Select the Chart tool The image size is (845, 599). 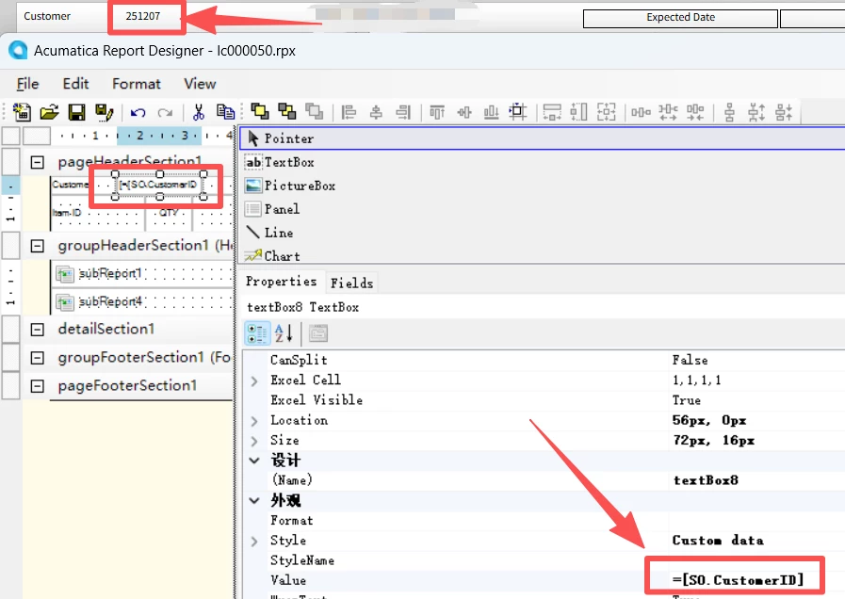pos(542,256)
